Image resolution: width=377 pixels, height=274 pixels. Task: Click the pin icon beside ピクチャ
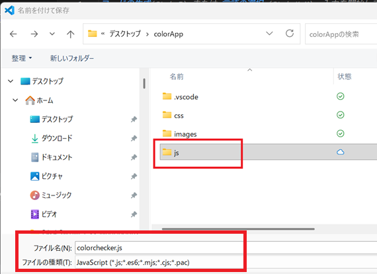coord(134,176)
